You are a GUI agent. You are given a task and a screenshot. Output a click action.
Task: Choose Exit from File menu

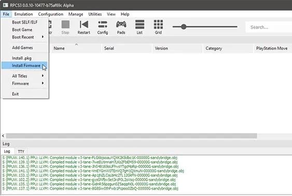[24, 94]
